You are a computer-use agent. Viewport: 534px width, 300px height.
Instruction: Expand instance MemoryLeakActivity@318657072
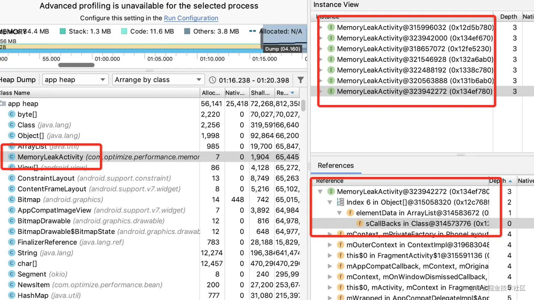pos(321,49)
